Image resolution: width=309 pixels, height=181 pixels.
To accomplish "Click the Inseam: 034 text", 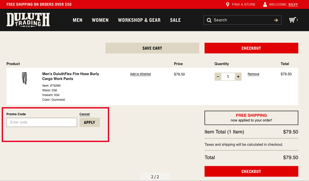I will tap(51, 95).
